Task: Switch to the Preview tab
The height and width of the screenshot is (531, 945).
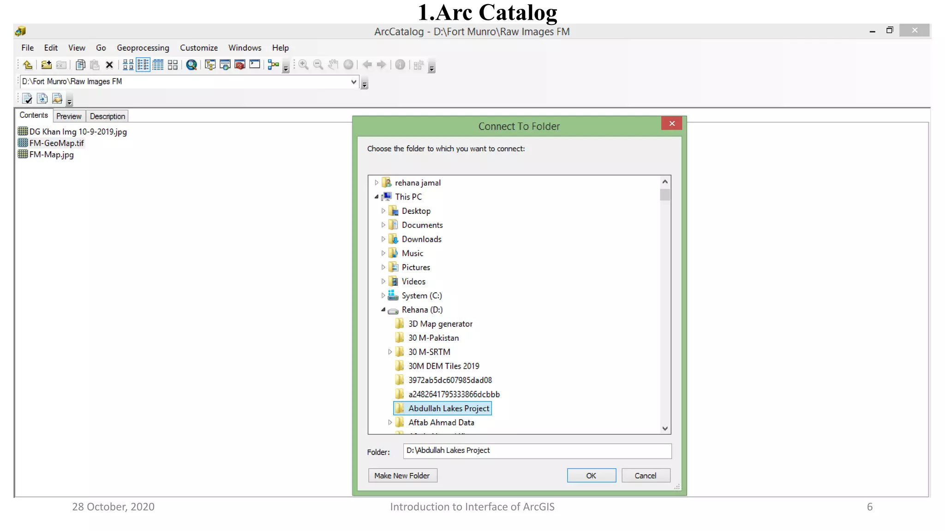Action: click(69, 117)
